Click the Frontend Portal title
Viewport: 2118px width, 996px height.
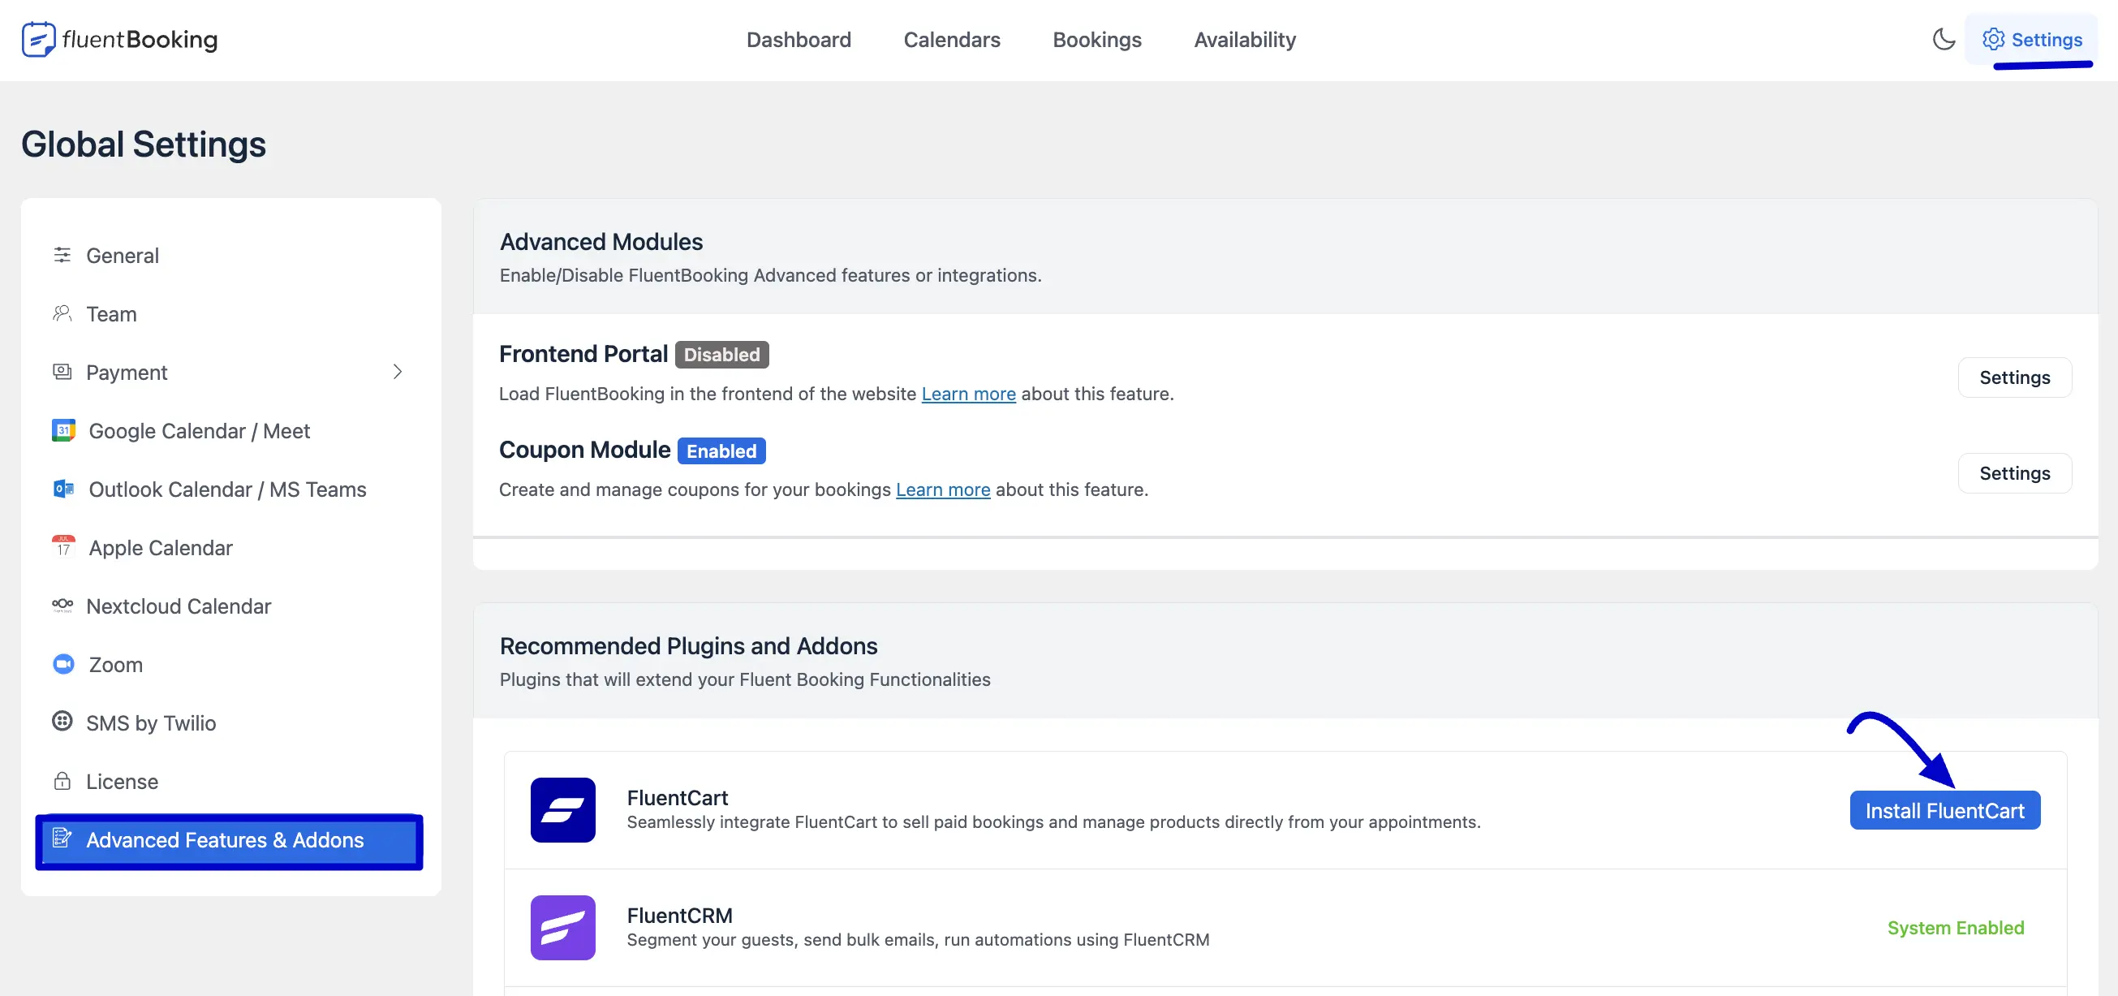tap(583, 354)
